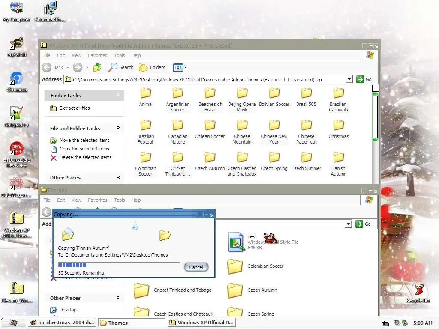The height and width of the screenshot is (329, 439).
Task: Open Tools menu in Themes window
Action: tap(120, 200)
